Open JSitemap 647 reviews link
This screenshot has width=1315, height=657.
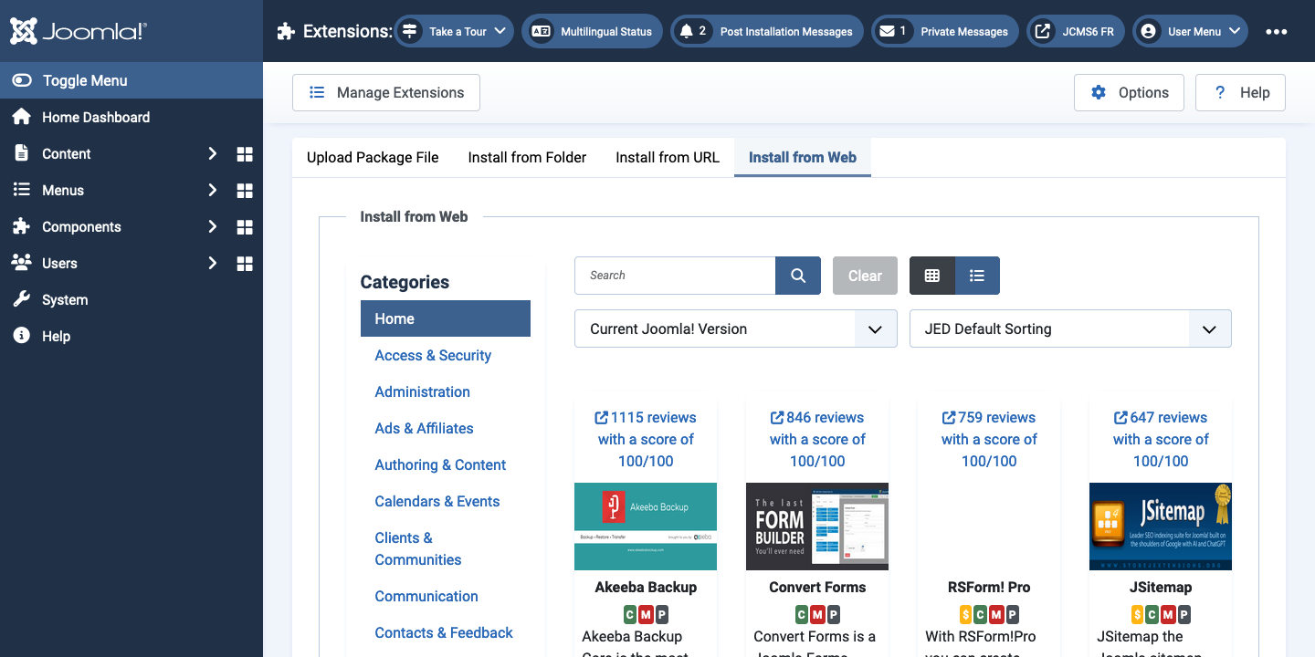point(1161,439)
